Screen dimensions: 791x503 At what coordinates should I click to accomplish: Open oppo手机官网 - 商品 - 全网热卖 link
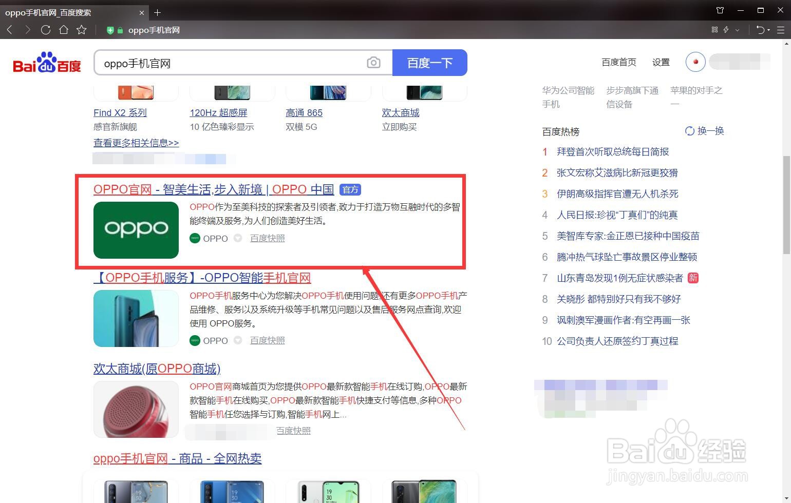coord(178,458)
